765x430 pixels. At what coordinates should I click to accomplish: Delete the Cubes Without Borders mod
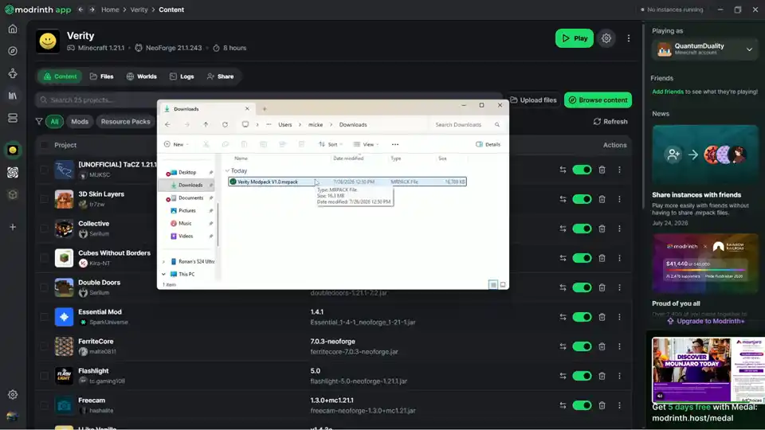pyautogui.click(x=602, y=258)
